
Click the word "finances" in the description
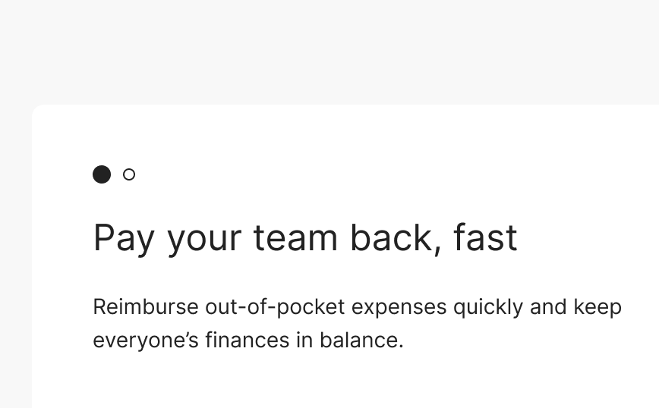248,340
